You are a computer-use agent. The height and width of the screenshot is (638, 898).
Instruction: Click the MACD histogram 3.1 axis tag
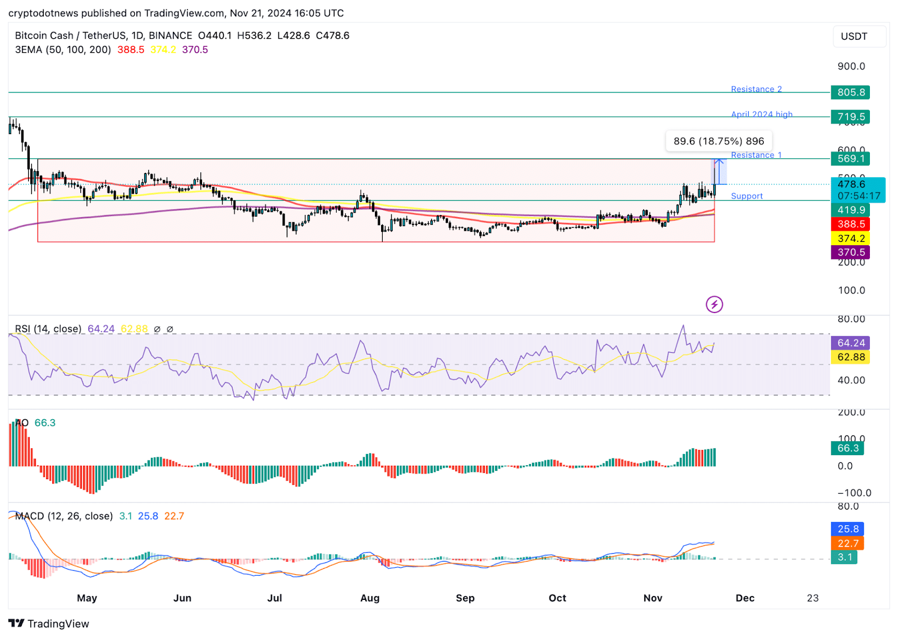pos(844,557)
